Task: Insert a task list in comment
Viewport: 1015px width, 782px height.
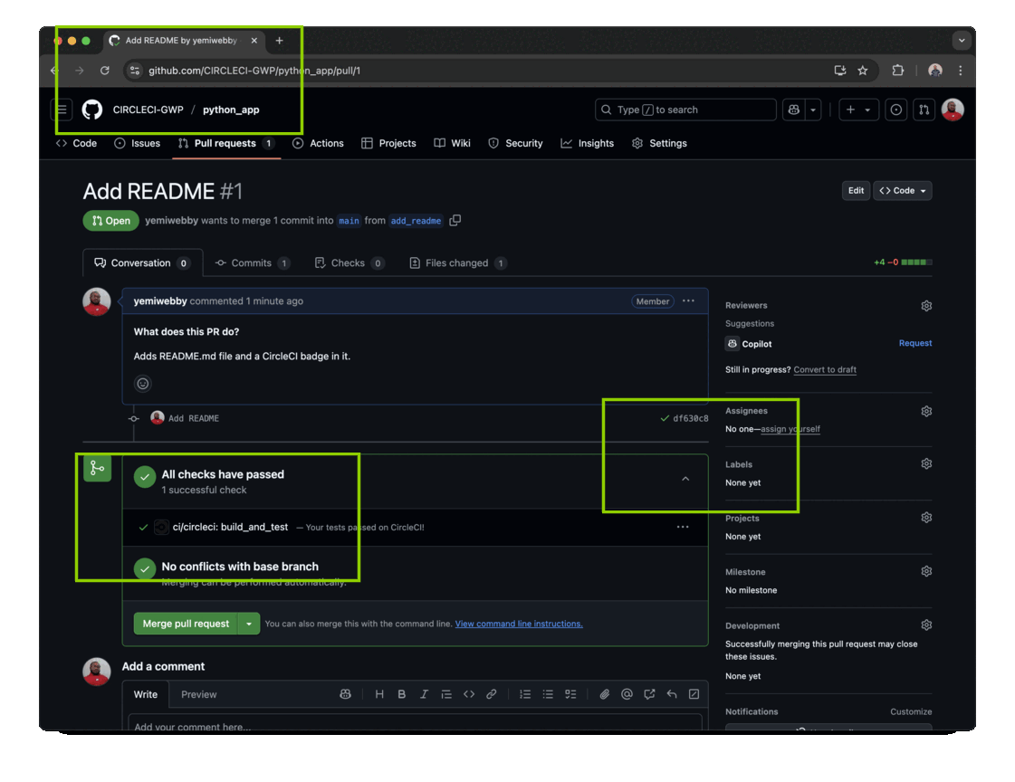Action: click(x=570, y=694)
